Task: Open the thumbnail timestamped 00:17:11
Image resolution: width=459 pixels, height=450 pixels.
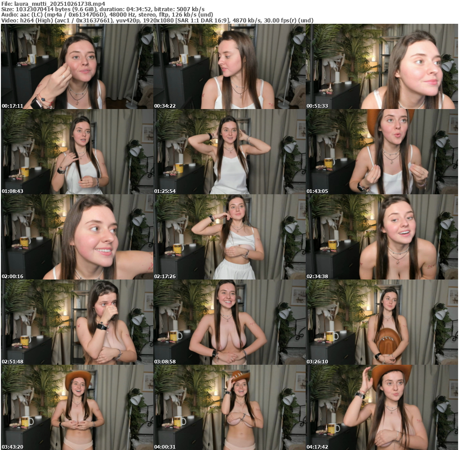Action: click(x=77, y=66)
